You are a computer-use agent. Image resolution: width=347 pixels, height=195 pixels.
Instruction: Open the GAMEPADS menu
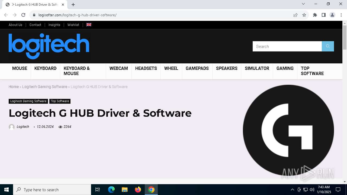pyautogui.click(x=197, y=69)
